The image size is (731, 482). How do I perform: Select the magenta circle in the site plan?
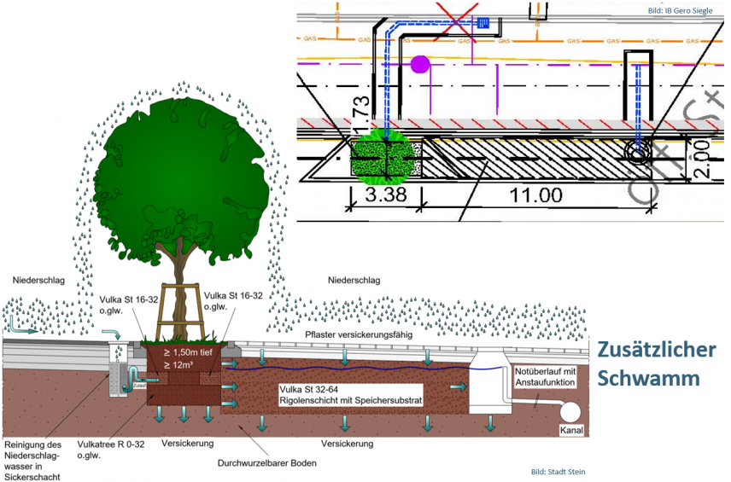419,63
